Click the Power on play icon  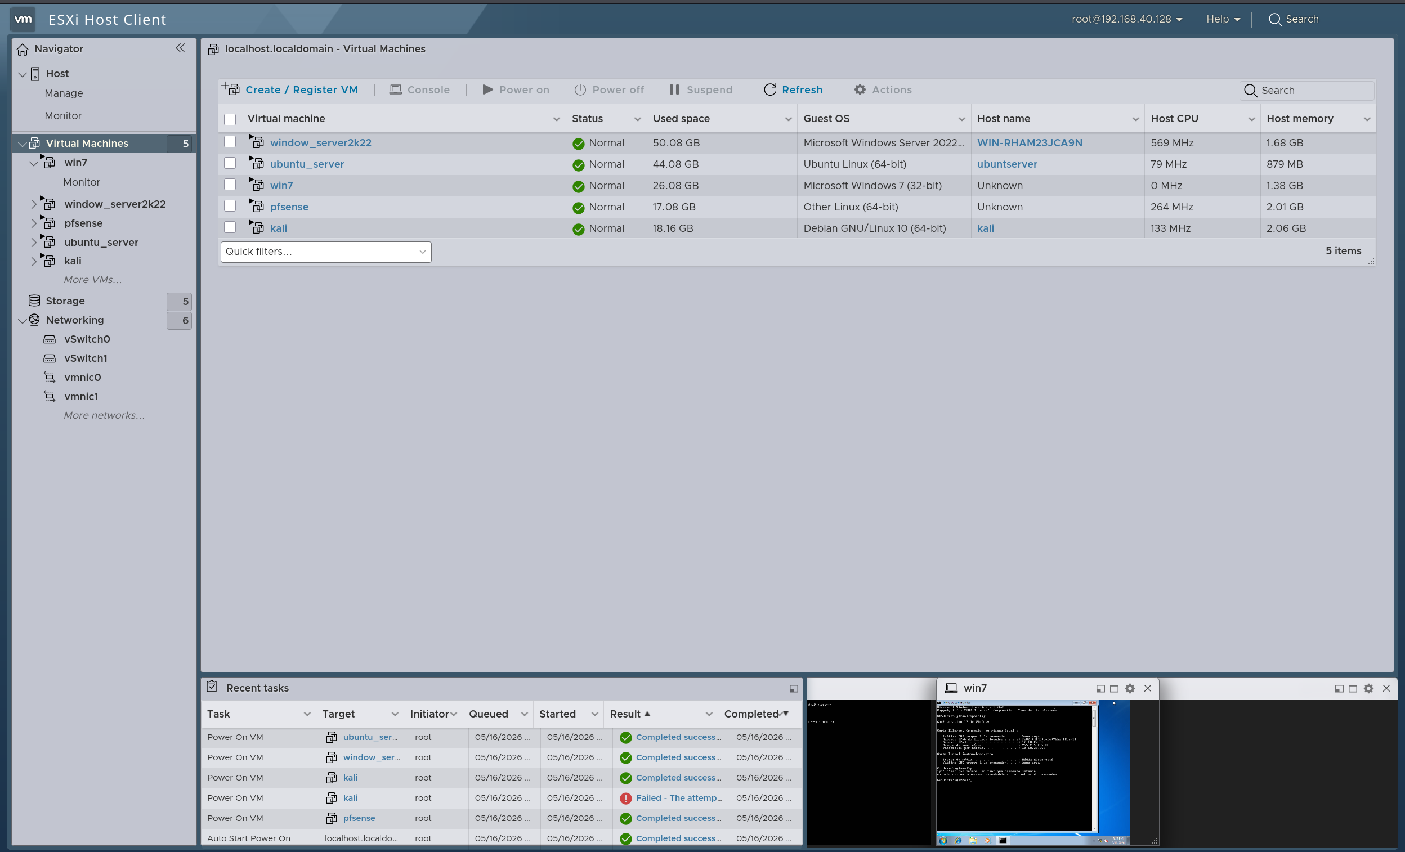click(487, 89)
